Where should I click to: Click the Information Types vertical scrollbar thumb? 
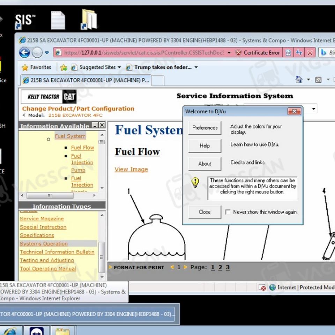[x=102, y=257]
